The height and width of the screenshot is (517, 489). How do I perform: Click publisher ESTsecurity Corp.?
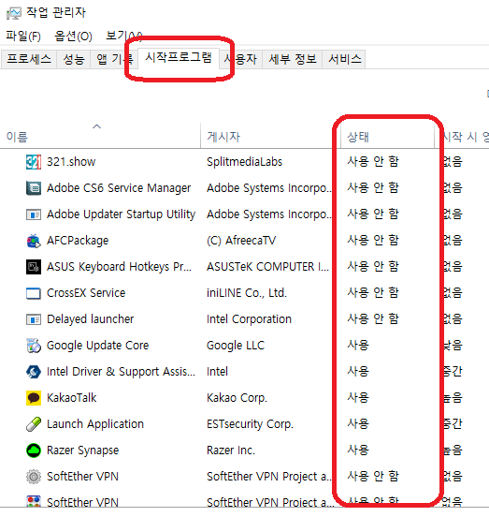250,424
